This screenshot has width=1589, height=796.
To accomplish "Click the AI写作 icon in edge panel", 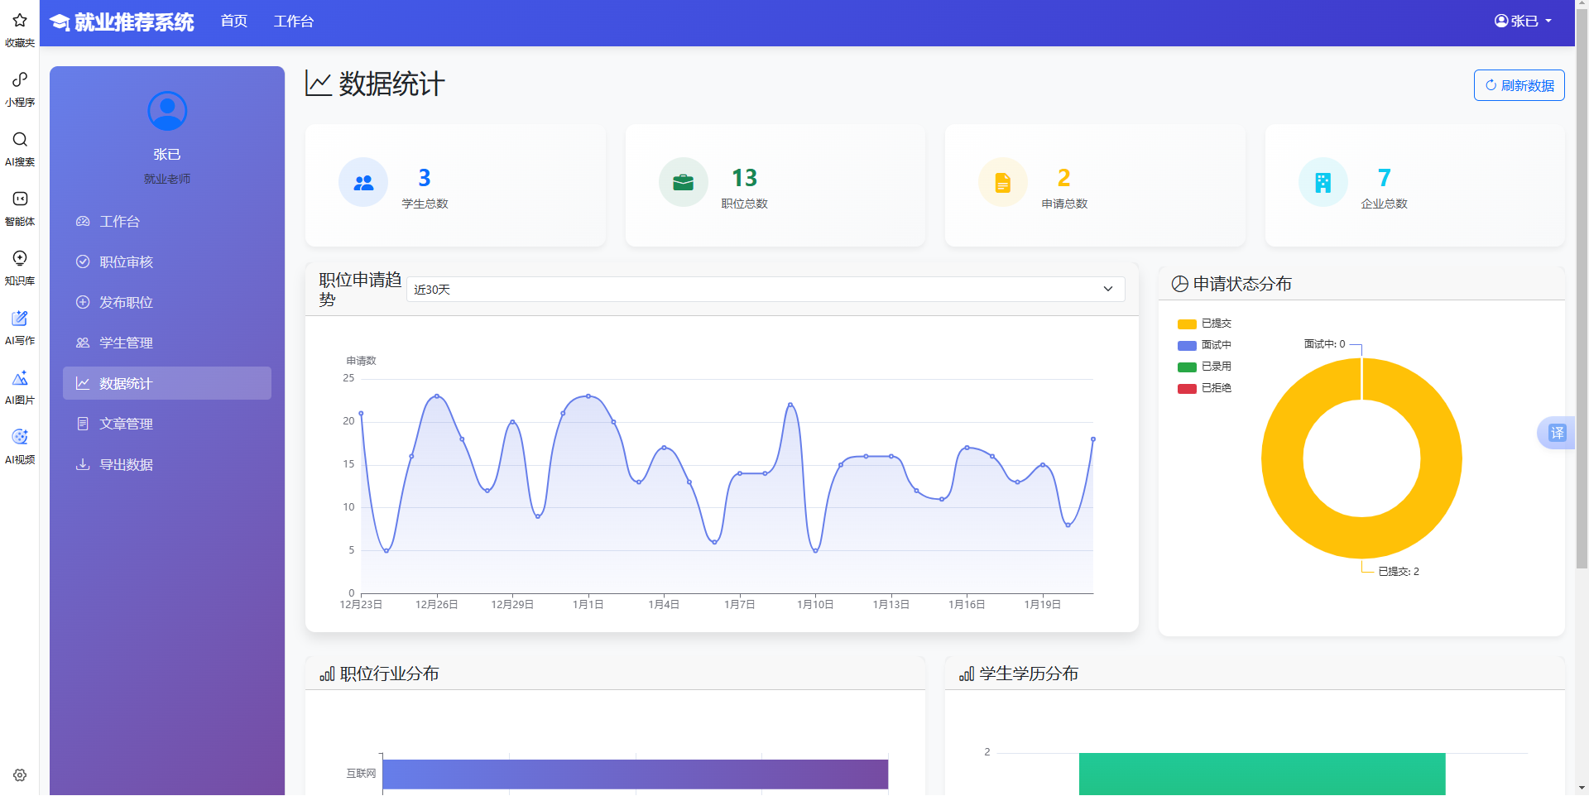I will (19, 319).
